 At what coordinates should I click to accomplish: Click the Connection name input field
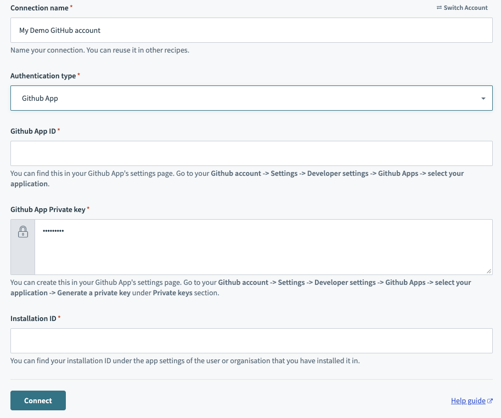[251, 30]
